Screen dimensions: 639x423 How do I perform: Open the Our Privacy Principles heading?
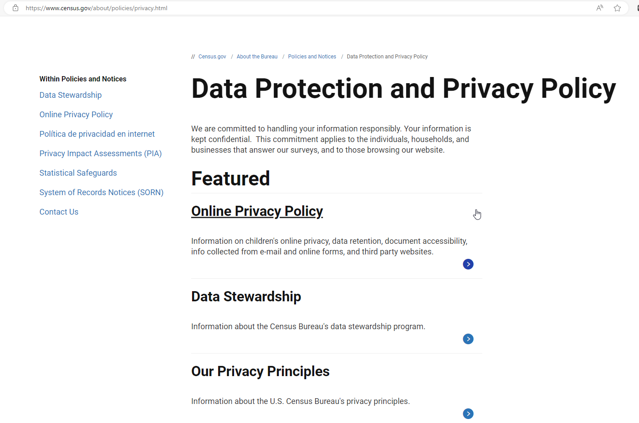tap(260, 371)
